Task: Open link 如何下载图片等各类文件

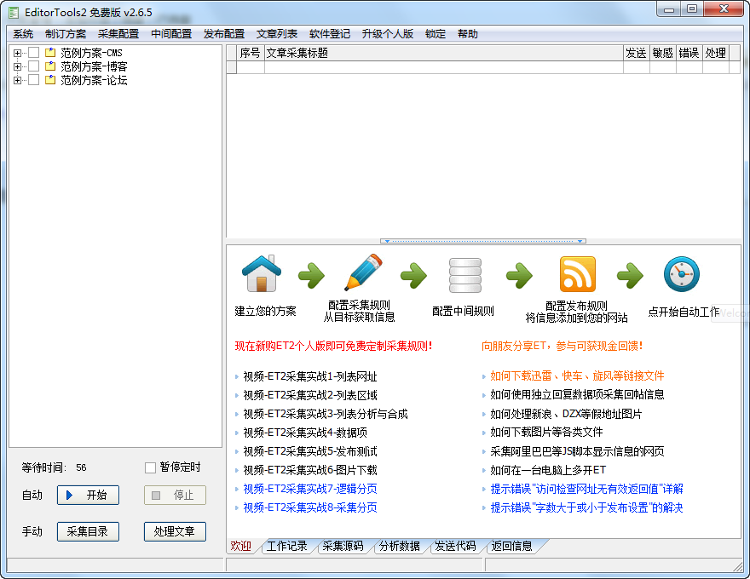Action: 546,432
